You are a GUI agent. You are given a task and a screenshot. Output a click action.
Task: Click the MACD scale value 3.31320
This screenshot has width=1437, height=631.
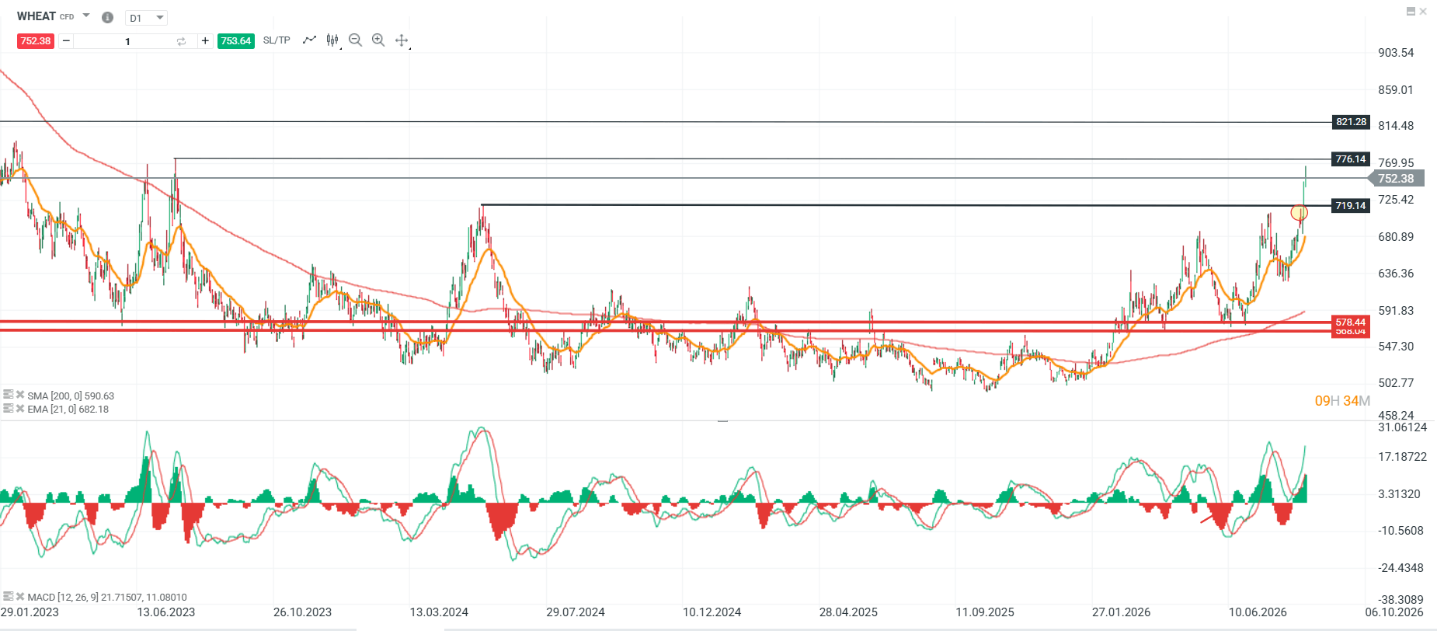click(x=1399, y=494)
